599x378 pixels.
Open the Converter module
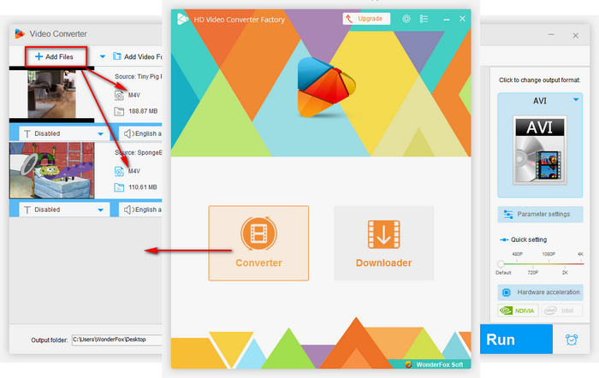tap(258, 243)
